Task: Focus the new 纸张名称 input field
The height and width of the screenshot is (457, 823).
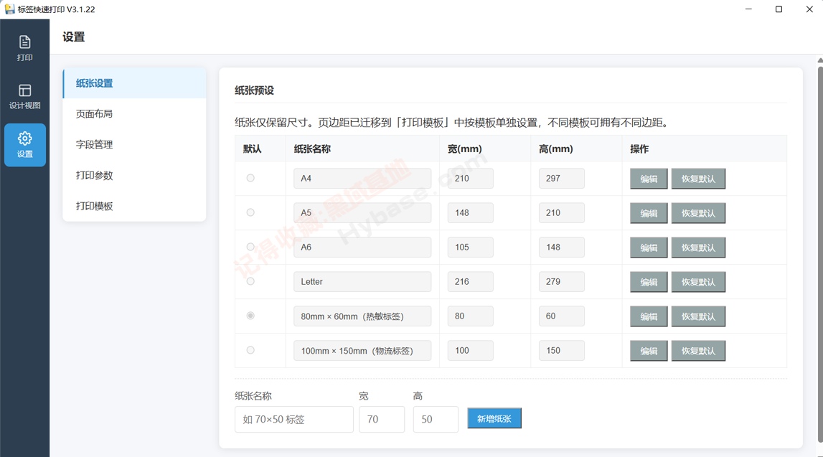Action: [294, 419]
